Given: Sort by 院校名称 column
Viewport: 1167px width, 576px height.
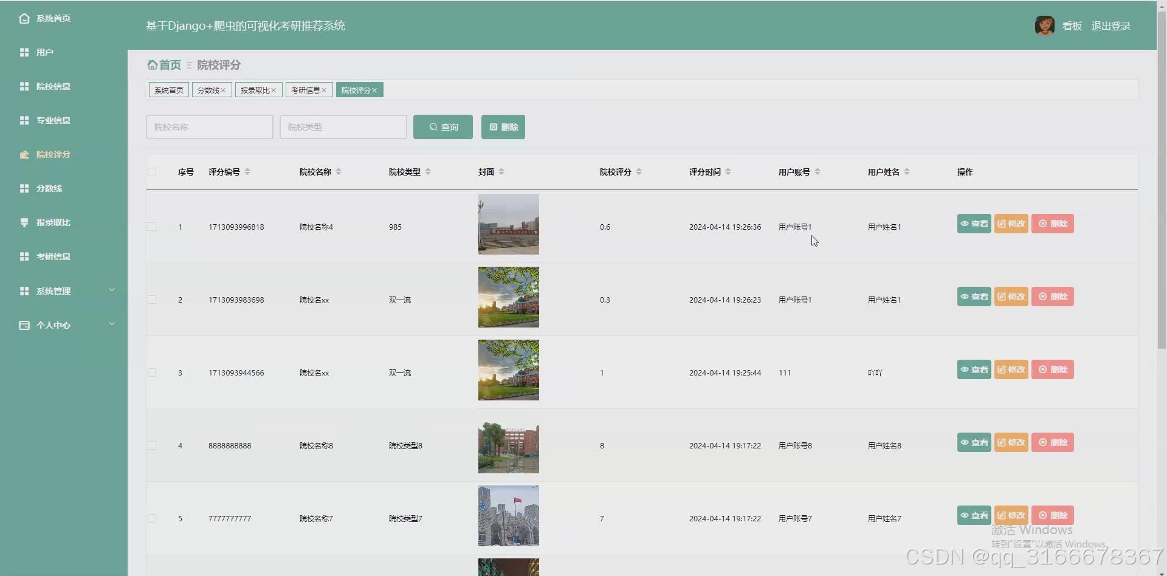Looking at the screenshot, I should (x=339, y=172).
